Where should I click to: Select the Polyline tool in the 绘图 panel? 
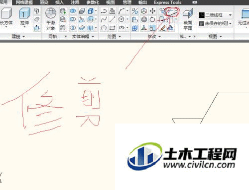(x=104, y=11)
